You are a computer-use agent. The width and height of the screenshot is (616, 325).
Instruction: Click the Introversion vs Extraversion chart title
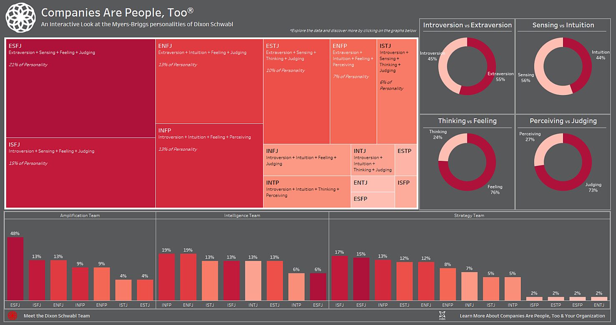coord(467,25)
